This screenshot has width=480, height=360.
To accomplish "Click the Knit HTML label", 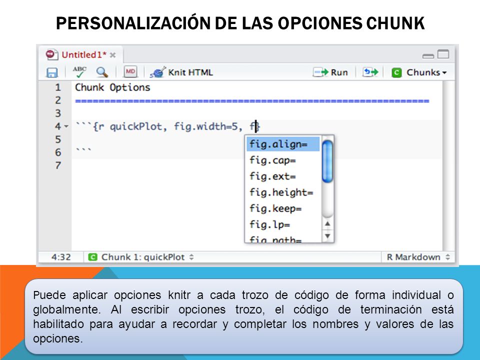I will pyautogui.click(x=190, y=72).
